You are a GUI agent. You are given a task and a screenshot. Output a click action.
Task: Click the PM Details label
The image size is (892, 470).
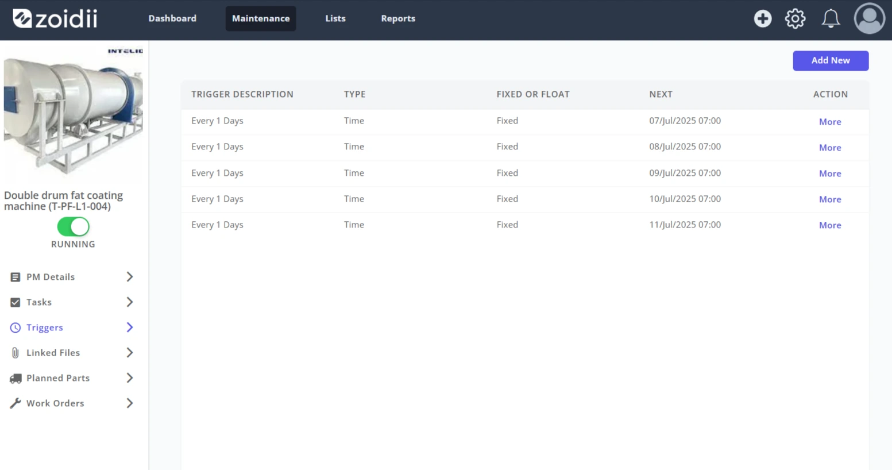pos(51,277)
